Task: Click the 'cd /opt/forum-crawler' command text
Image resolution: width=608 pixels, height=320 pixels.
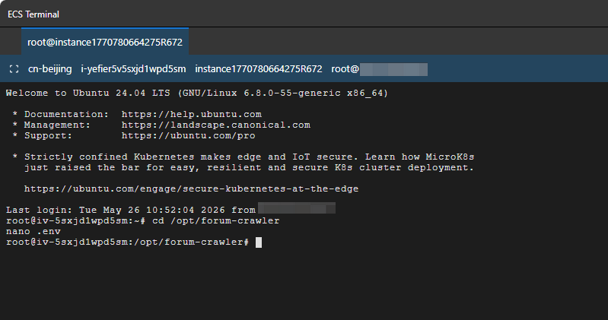Action: click(216, 220)
